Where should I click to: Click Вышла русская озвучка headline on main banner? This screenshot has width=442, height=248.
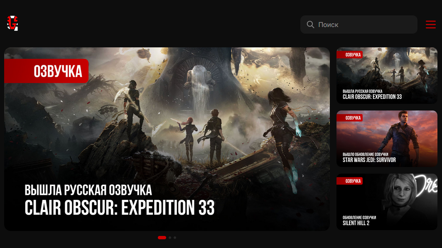[x=88, y=190]
